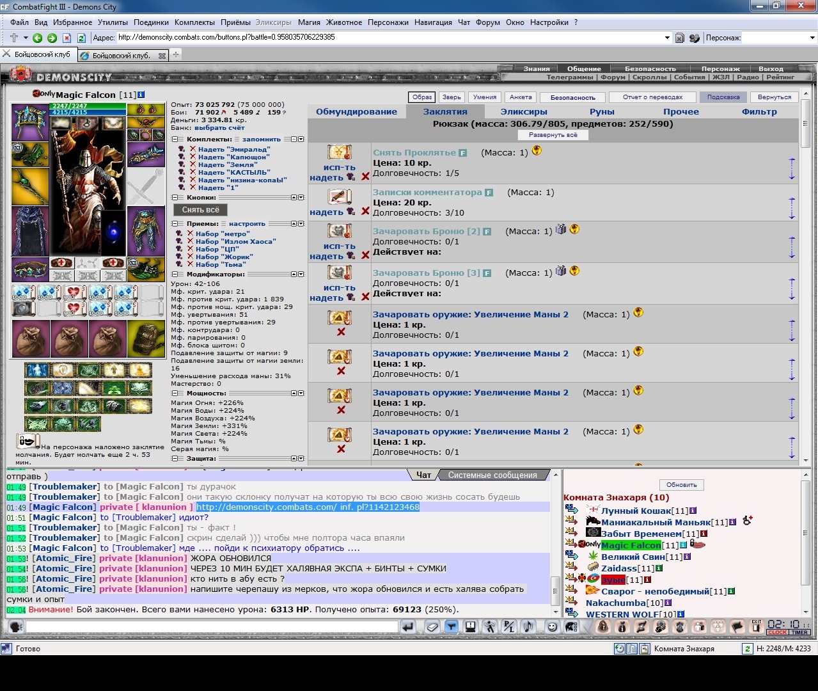Switch to the Руны inventory tab
The image size is (818, 691).
[x=602, y=111]
